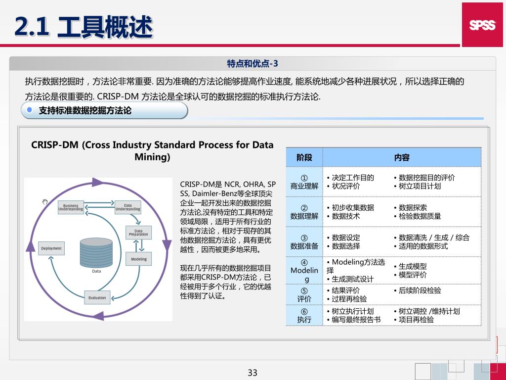Click the Data Preparation node

(138, 233)
